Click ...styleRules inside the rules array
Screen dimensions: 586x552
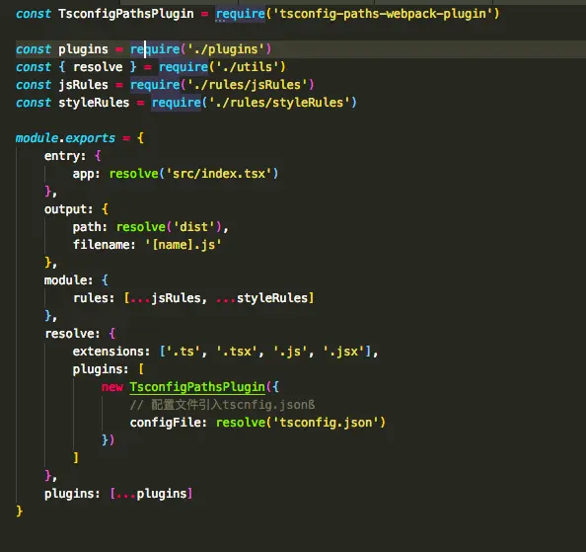click(x=261, y=298)
